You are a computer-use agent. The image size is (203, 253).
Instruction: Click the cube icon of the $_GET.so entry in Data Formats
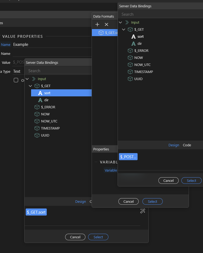pyautogui.click(x=101, y=33)
